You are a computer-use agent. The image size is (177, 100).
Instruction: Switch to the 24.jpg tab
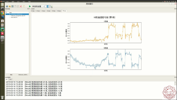click(33, 11)
